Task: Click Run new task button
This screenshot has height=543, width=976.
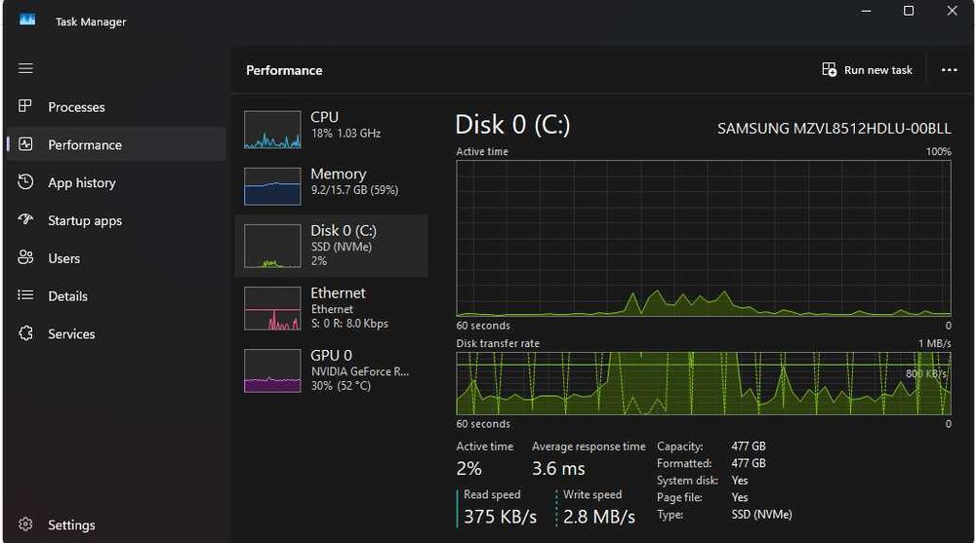Action: 868,70
